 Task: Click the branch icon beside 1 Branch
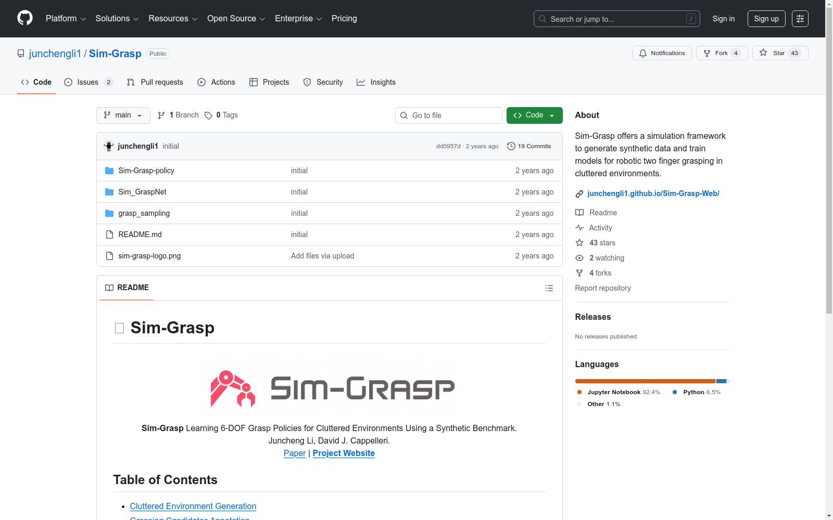161,115
